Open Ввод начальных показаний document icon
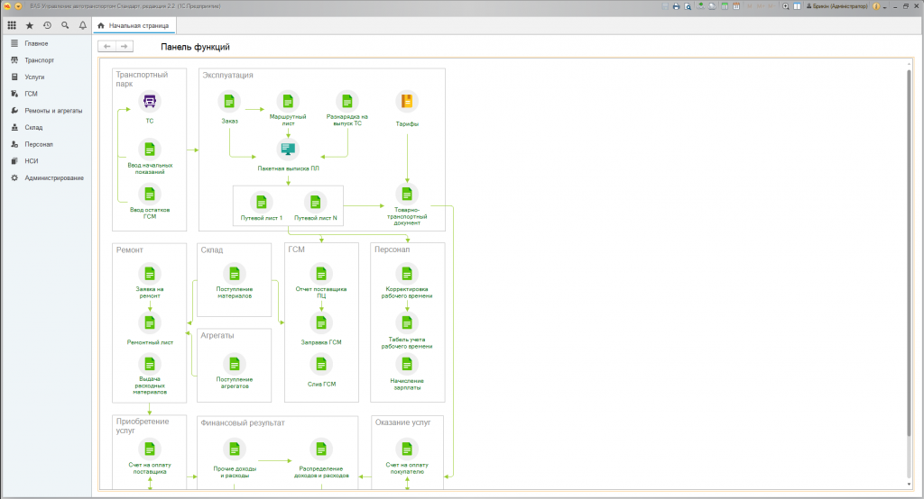The height and width of the screenshot is (499, 924). point(150,150)
